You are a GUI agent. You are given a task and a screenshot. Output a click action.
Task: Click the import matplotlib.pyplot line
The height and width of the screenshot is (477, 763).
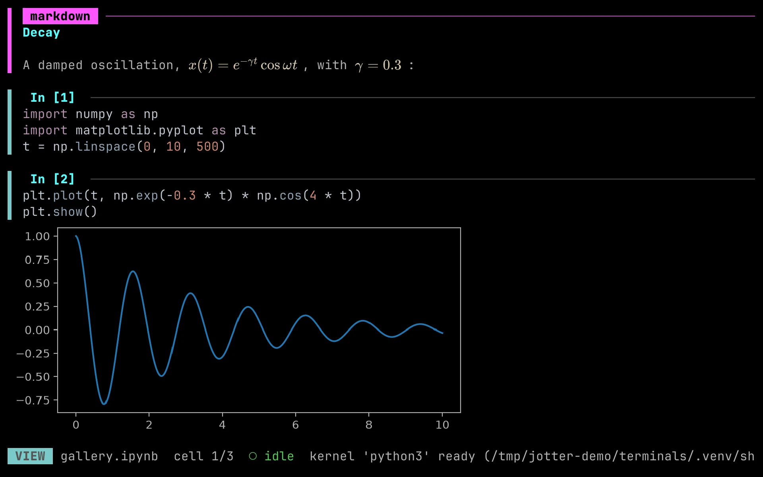[x=139, y=130]
